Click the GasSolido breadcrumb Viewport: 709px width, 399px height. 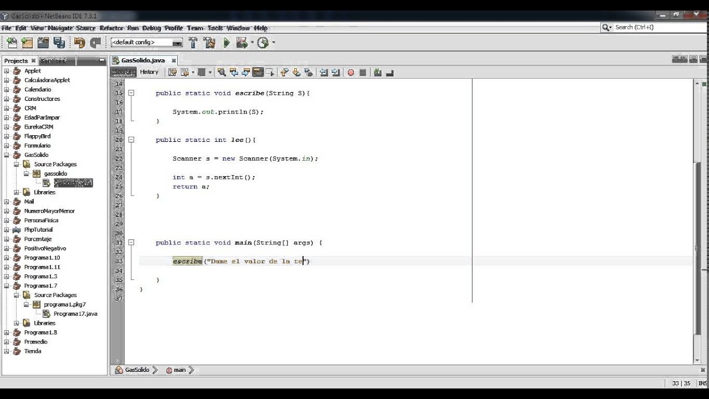pos(136,370)
